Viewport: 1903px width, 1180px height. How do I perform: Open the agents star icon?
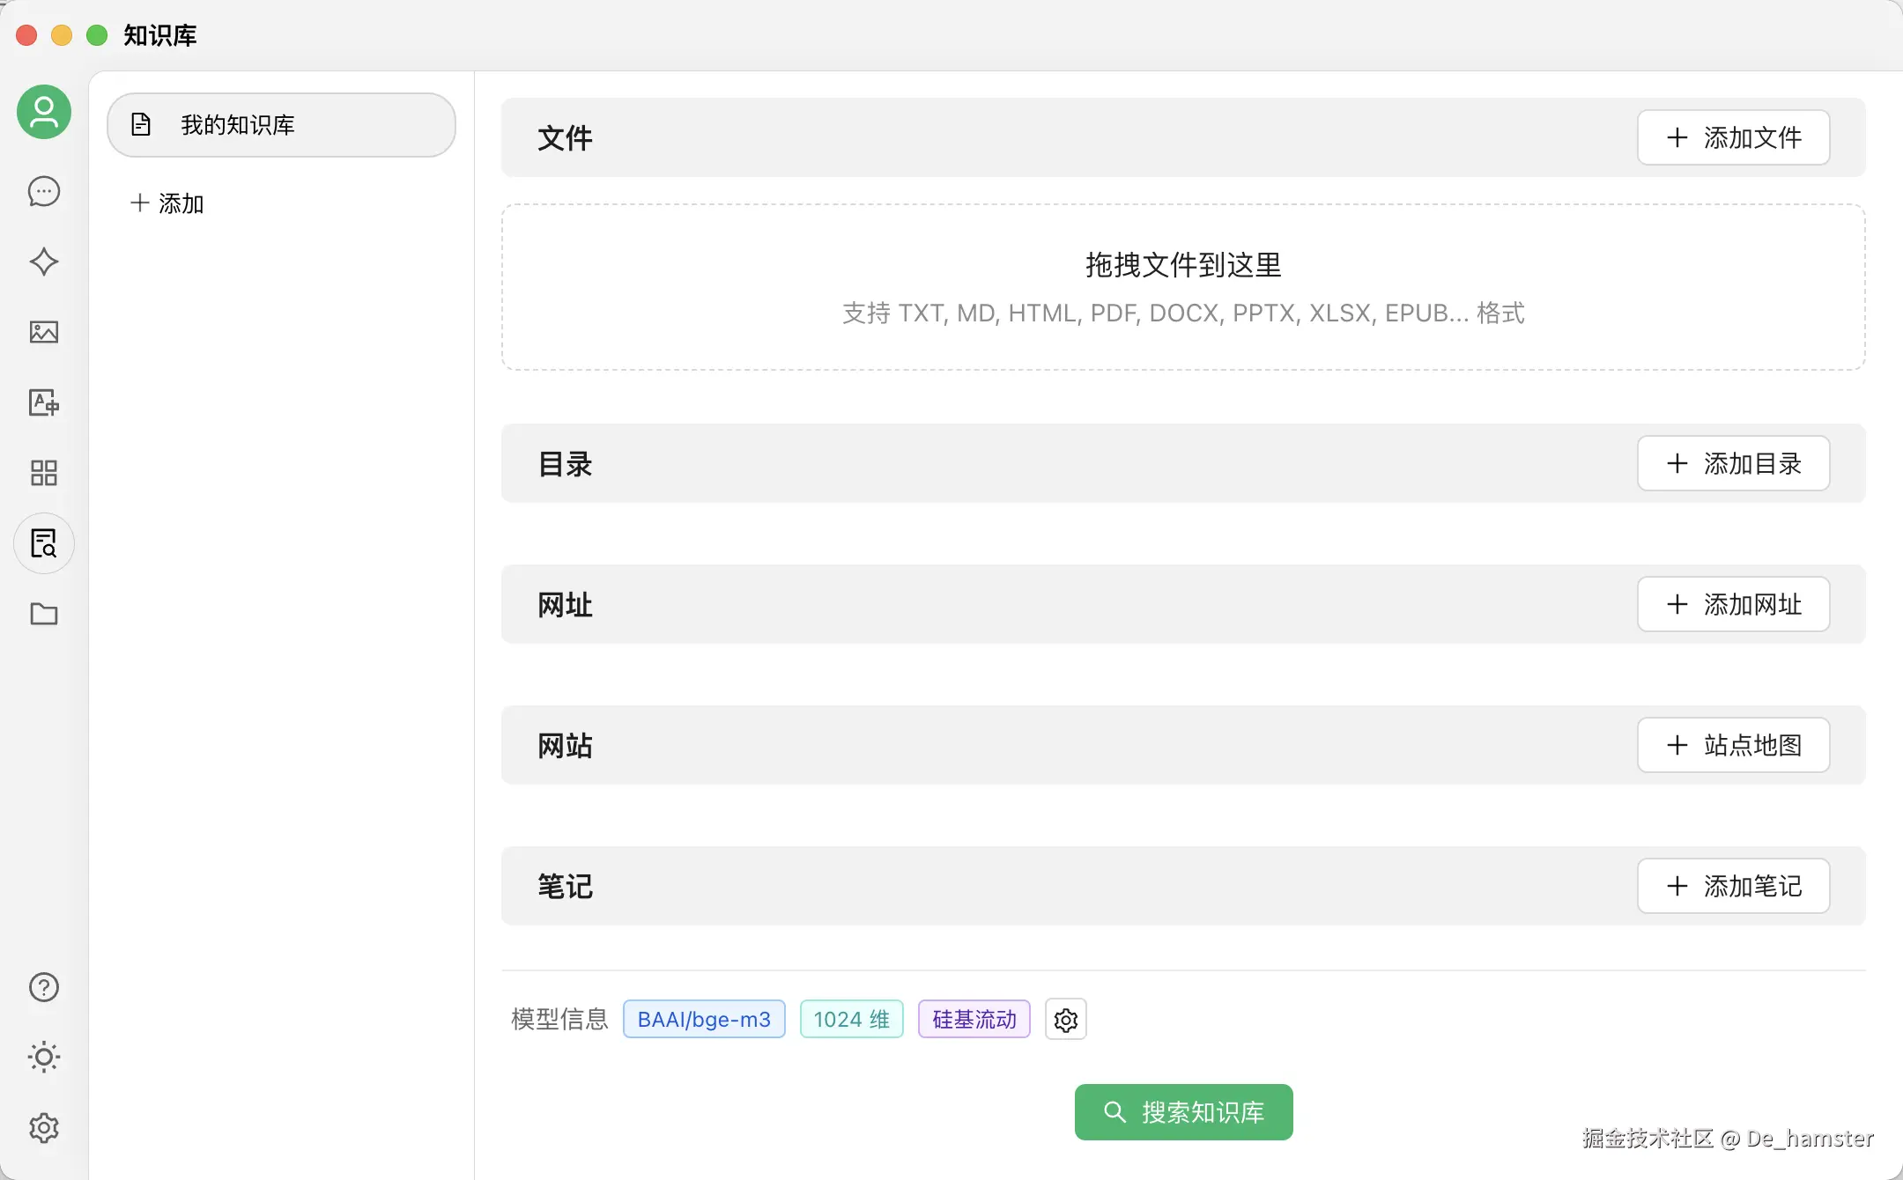click(44, 262)
